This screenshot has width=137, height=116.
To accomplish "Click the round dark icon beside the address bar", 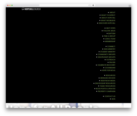I will click(x=93, y=5).
